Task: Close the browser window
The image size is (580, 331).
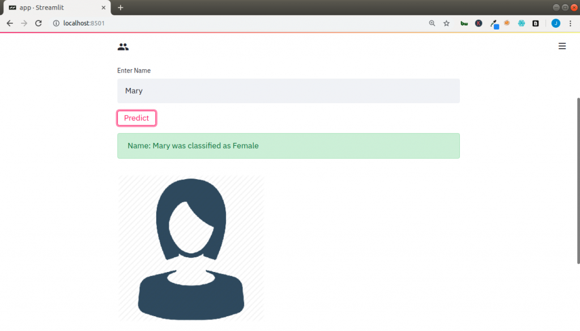Action: [x=574, y=7]
